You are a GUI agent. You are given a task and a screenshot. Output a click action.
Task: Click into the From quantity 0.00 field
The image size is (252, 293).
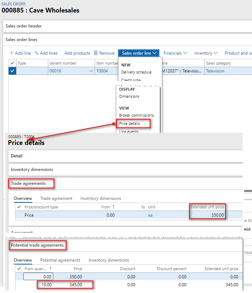[x=38, y=276]
